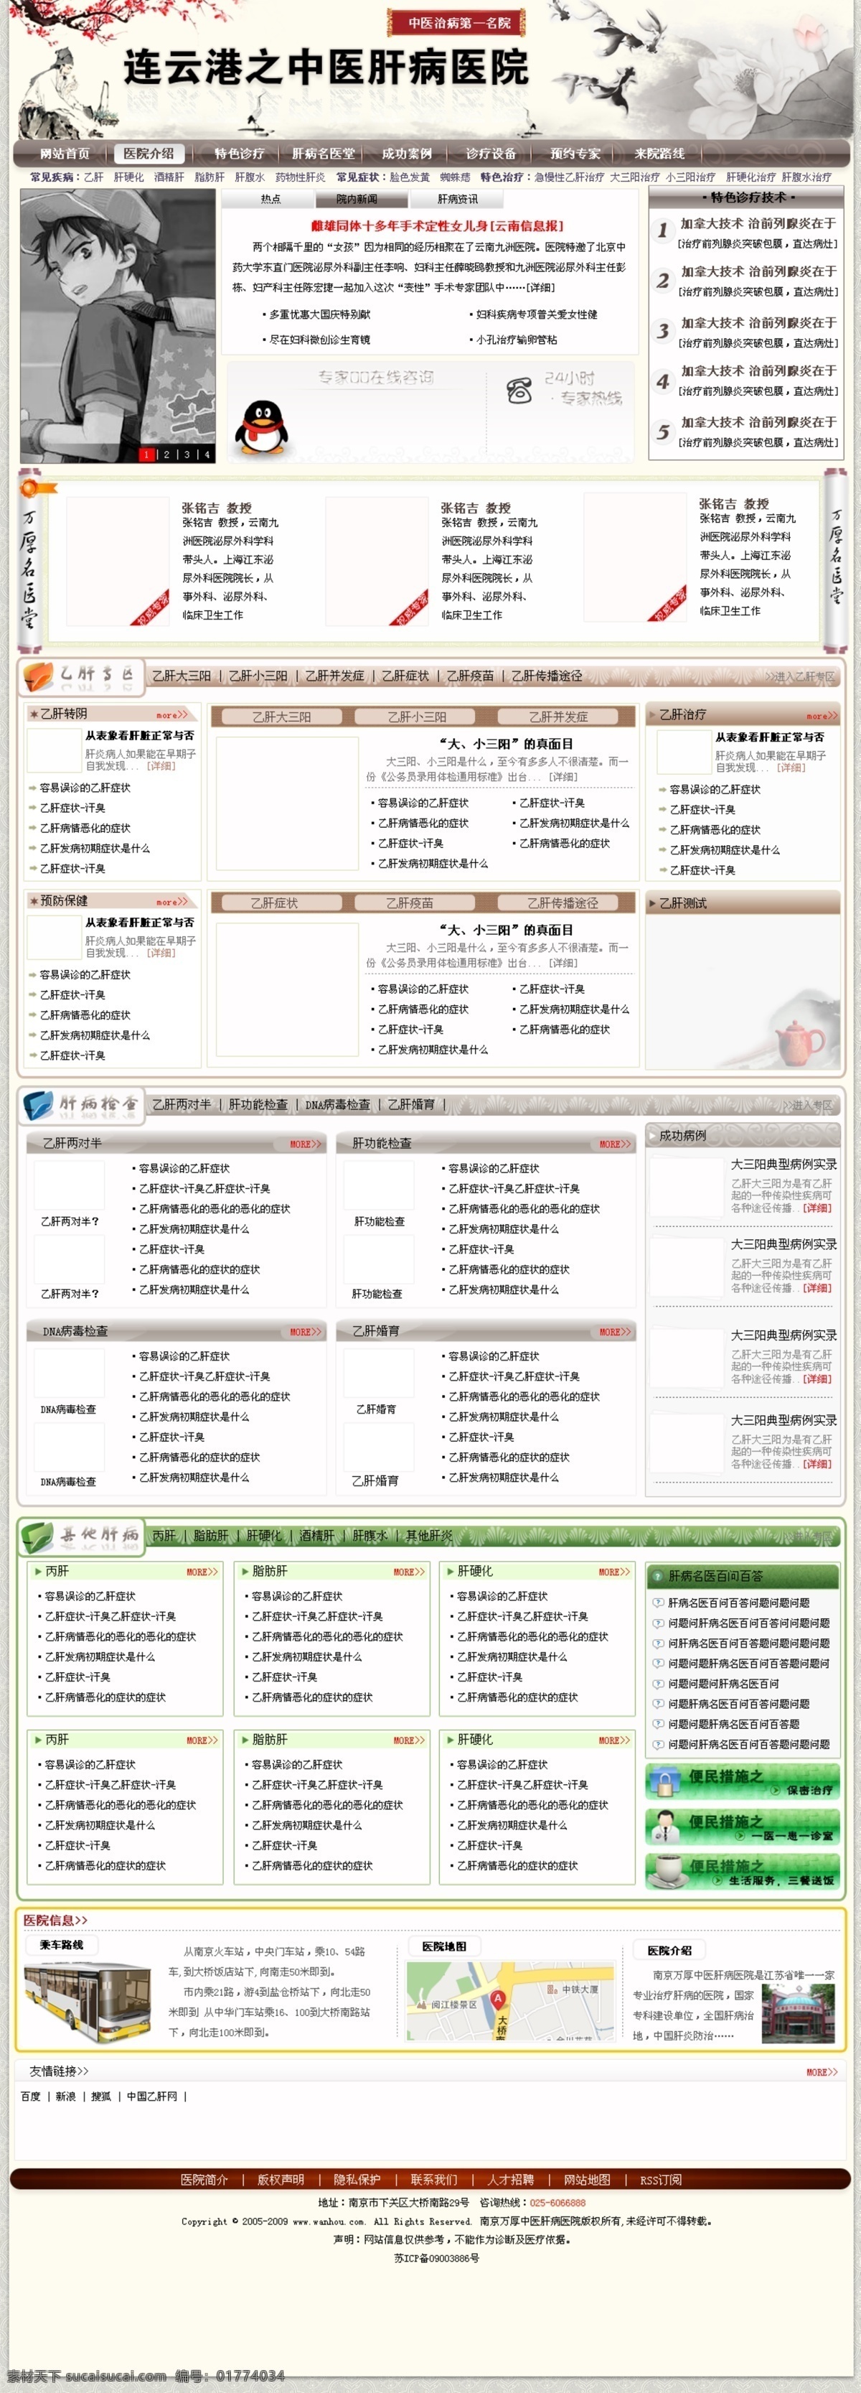Click MORE beside 友情链接

click(821, 2071)
